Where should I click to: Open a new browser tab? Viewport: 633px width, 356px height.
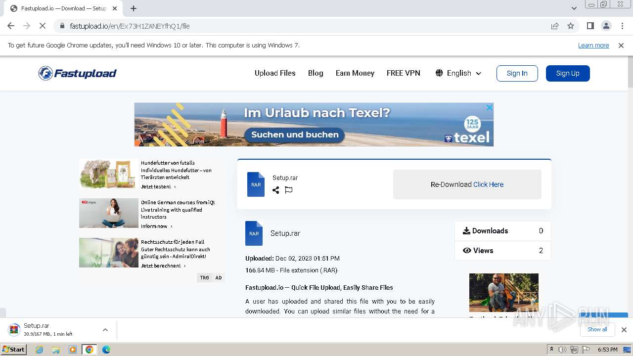(x=134, y=8)
